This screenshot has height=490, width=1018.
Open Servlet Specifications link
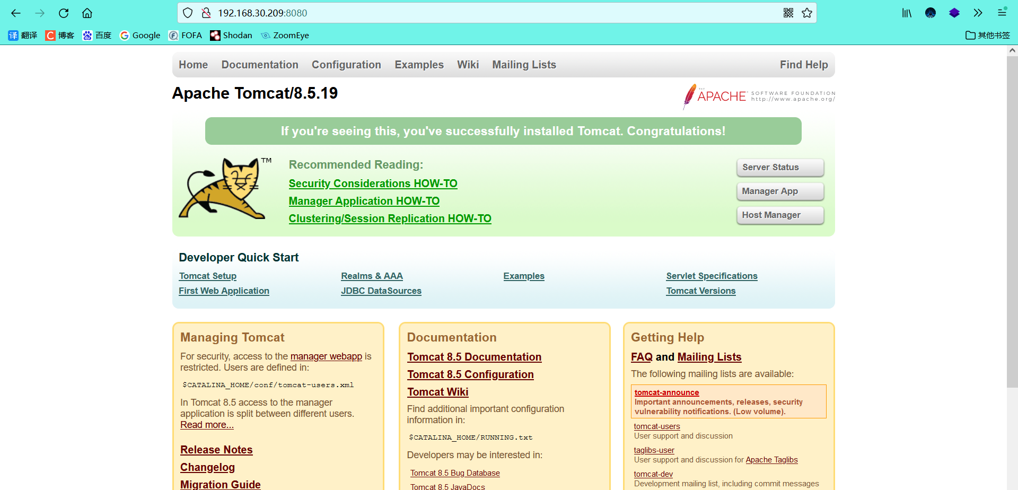coord(712,276)
